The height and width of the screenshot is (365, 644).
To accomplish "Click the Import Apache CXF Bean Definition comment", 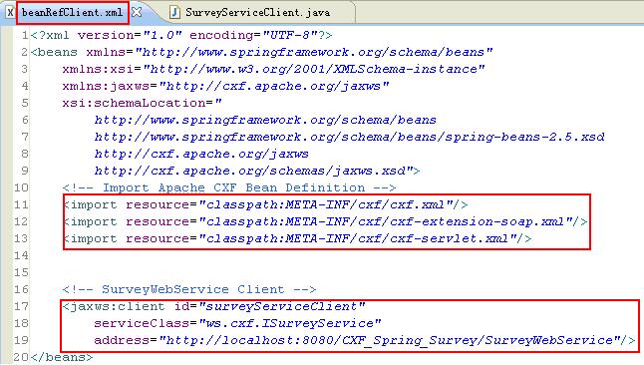I will click(229, 187).
